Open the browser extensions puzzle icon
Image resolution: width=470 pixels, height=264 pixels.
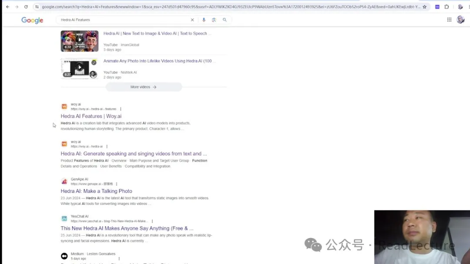tap(446, 7)
